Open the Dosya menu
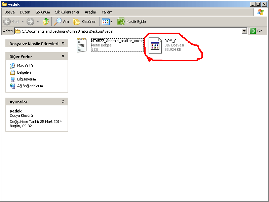The width and height of the screenshot is (269, 202). (x=9, y=12)
